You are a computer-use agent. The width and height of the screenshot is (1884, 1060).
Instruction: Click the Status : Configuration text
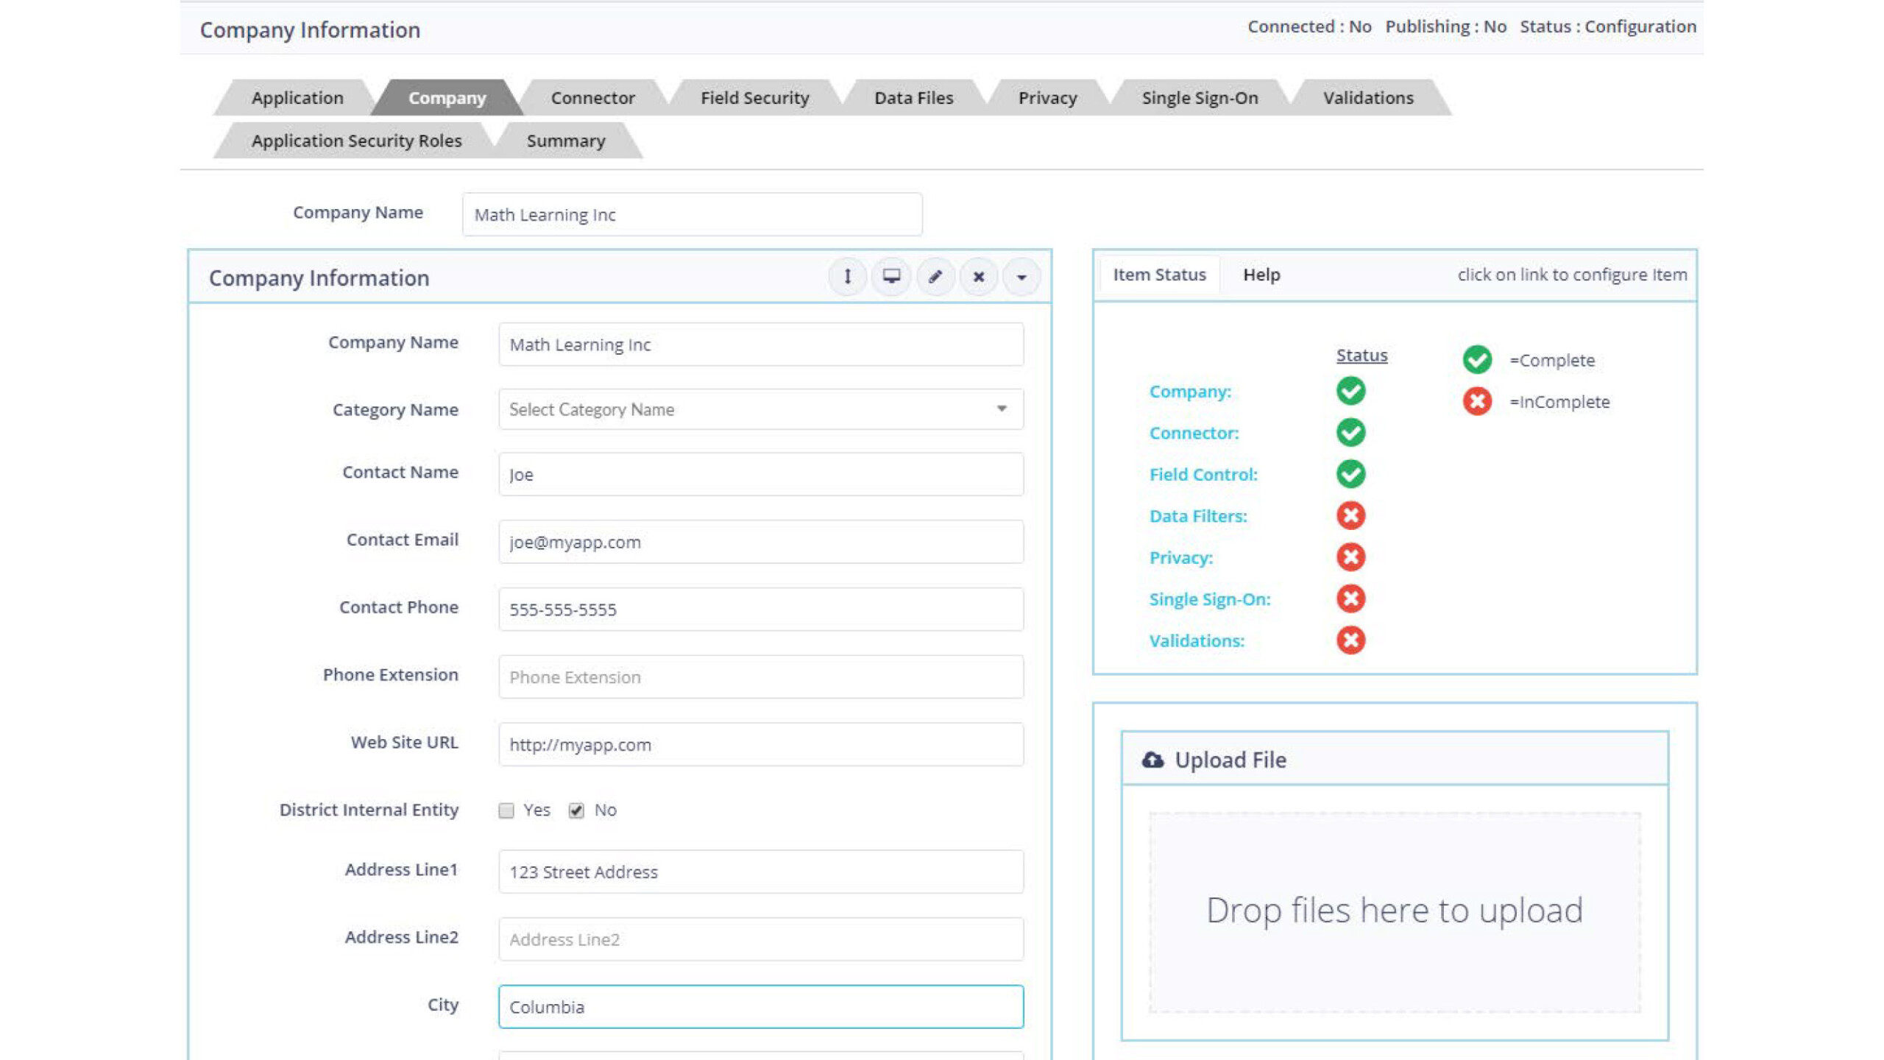click(1608, 26)
